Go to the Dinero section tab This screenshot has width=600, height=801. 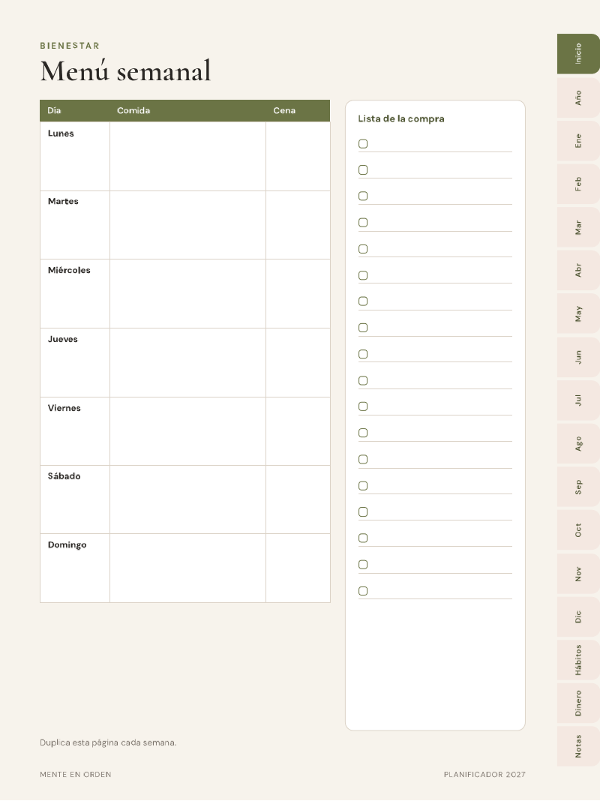tap(578, 703)
